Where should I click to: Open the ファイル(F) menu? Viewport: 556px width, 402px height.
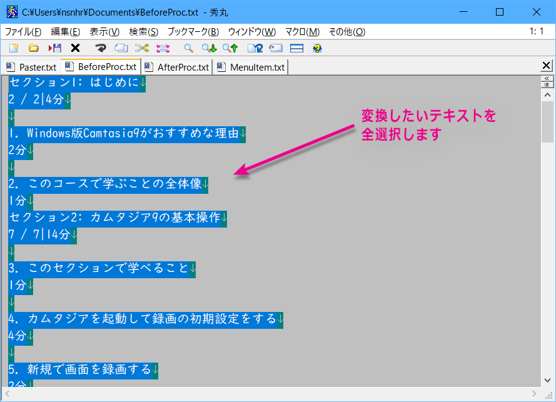[23, 32]
